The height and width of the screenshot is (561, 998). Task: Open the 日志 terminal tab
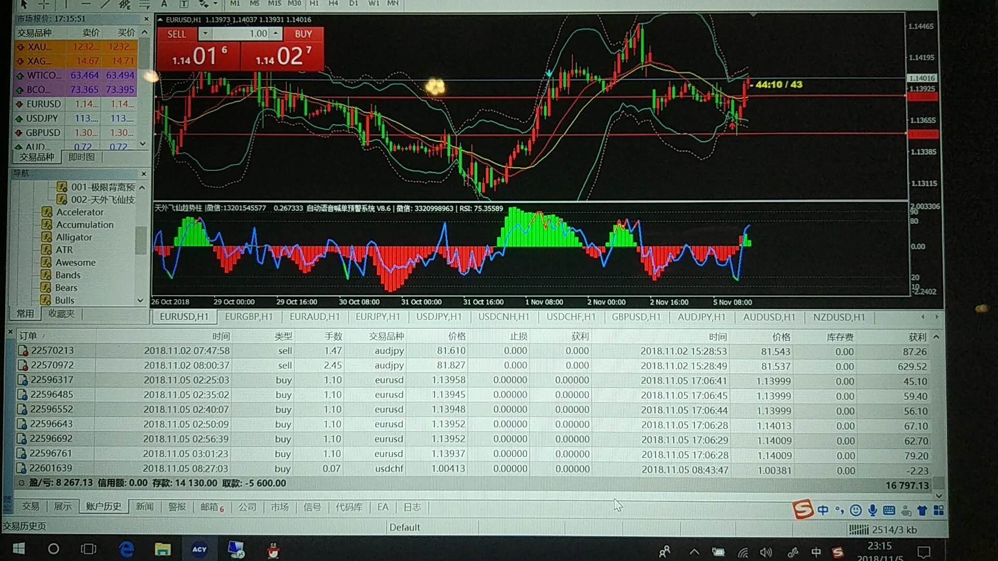pos(412,507)
